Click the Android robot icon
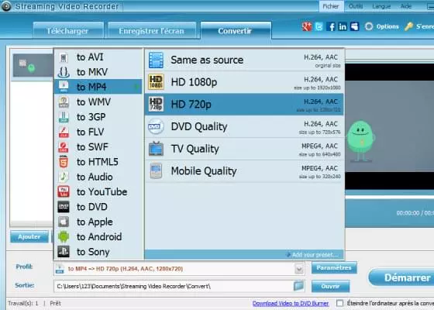The image size is (434, 310). coord(64,236)
